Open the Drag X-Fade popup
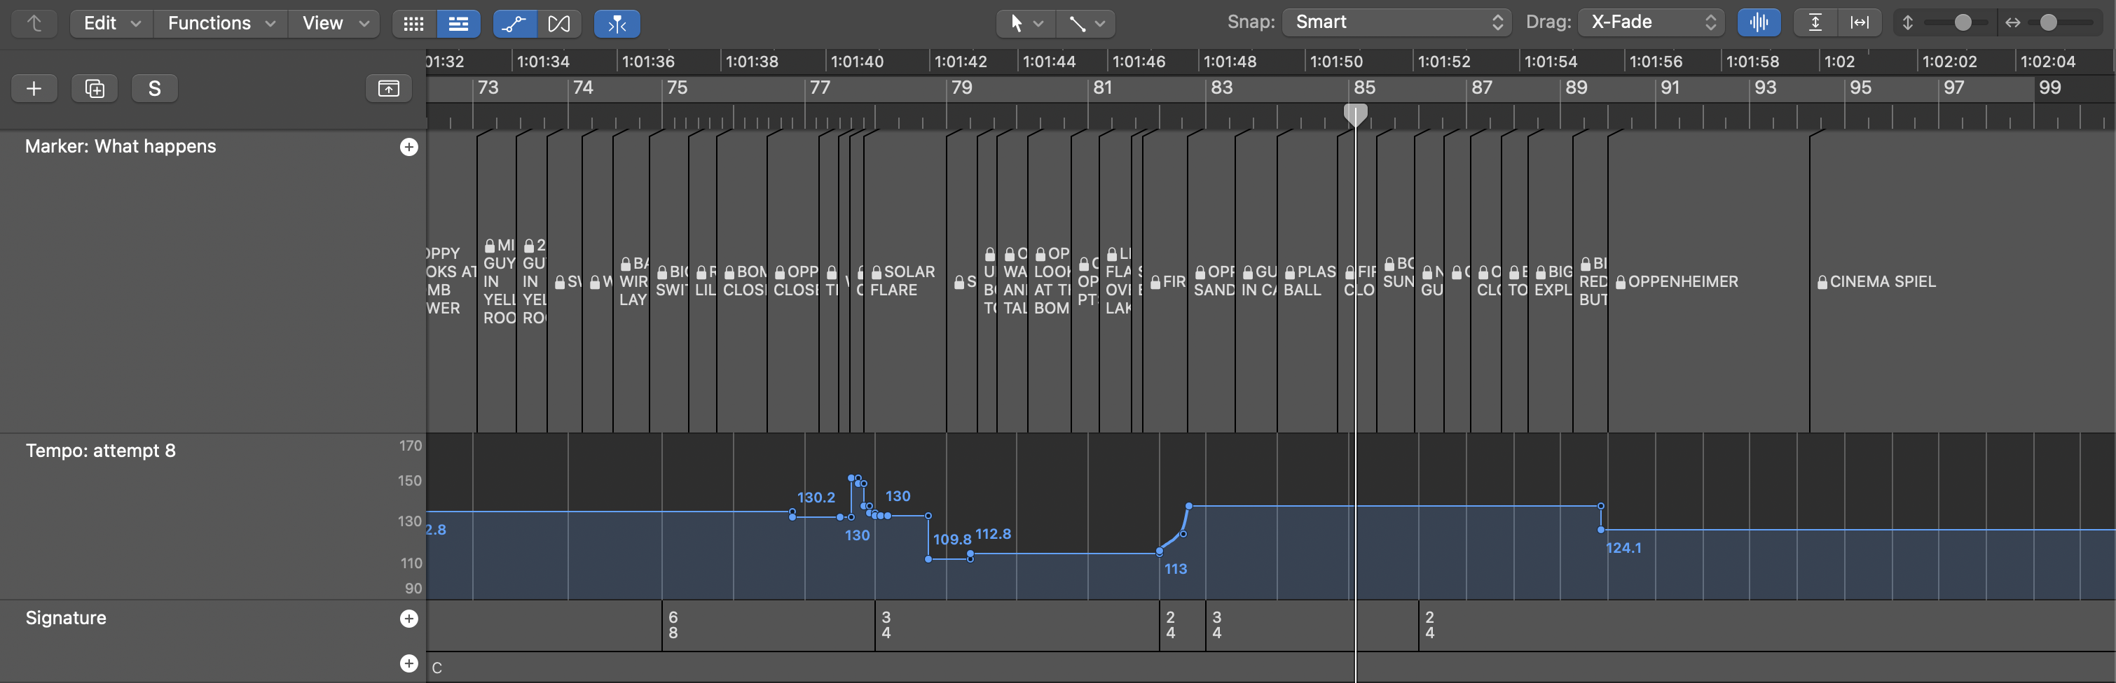Image resolution: width=2116 pixels, height=683 pixels. tap(1651, 22)
